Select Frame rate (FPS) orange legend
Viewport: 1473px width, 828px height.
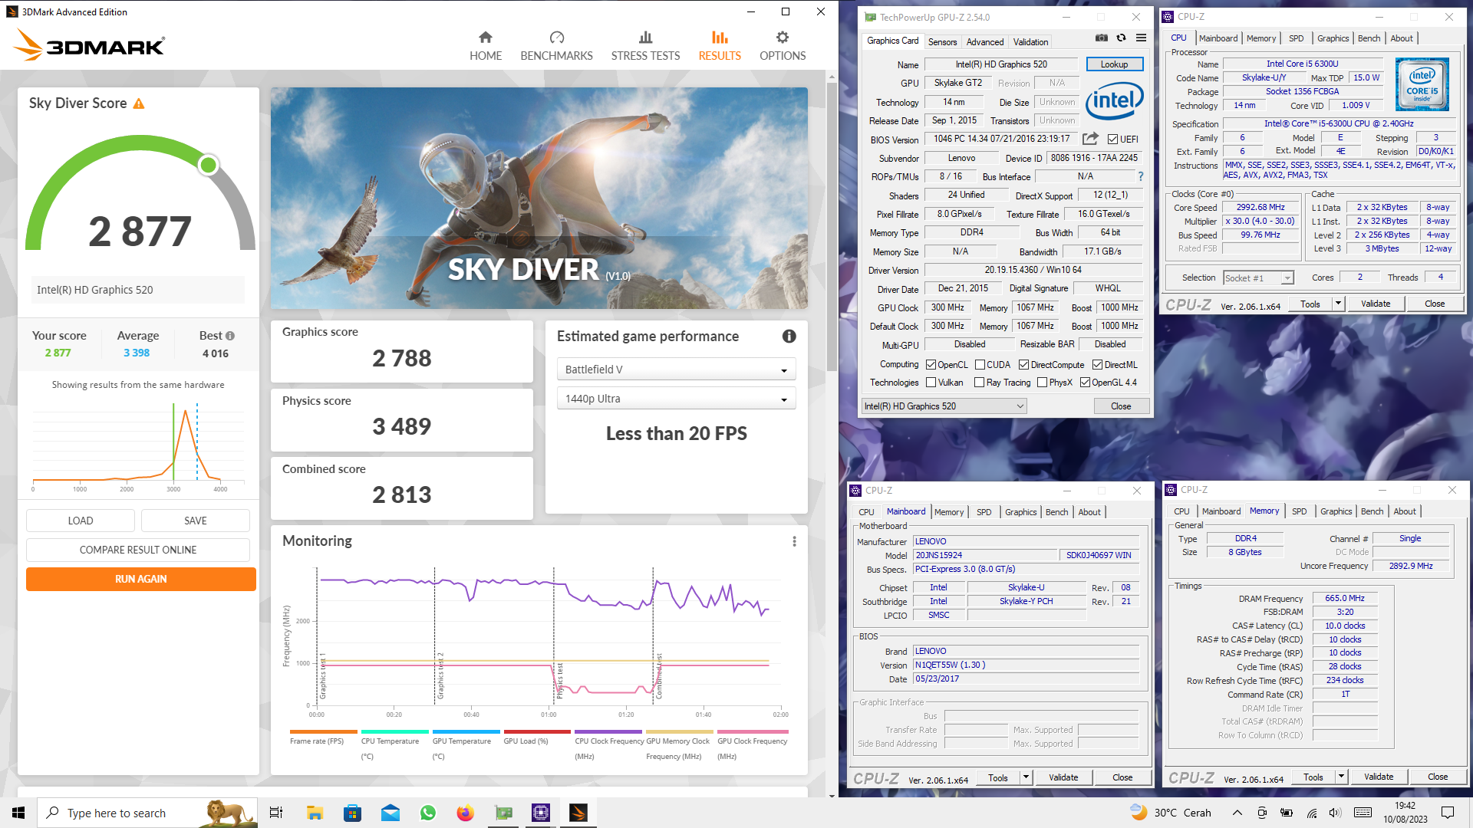323,738
